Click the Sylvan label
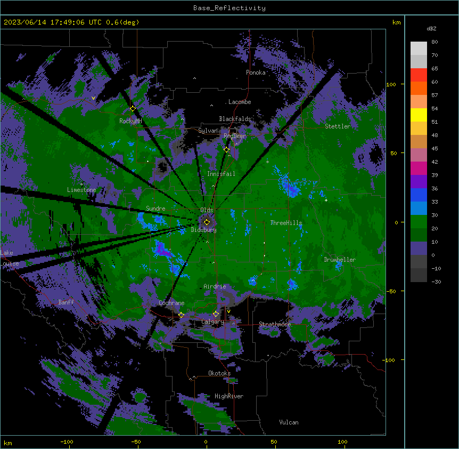459x449 pixels. [208, 131]
